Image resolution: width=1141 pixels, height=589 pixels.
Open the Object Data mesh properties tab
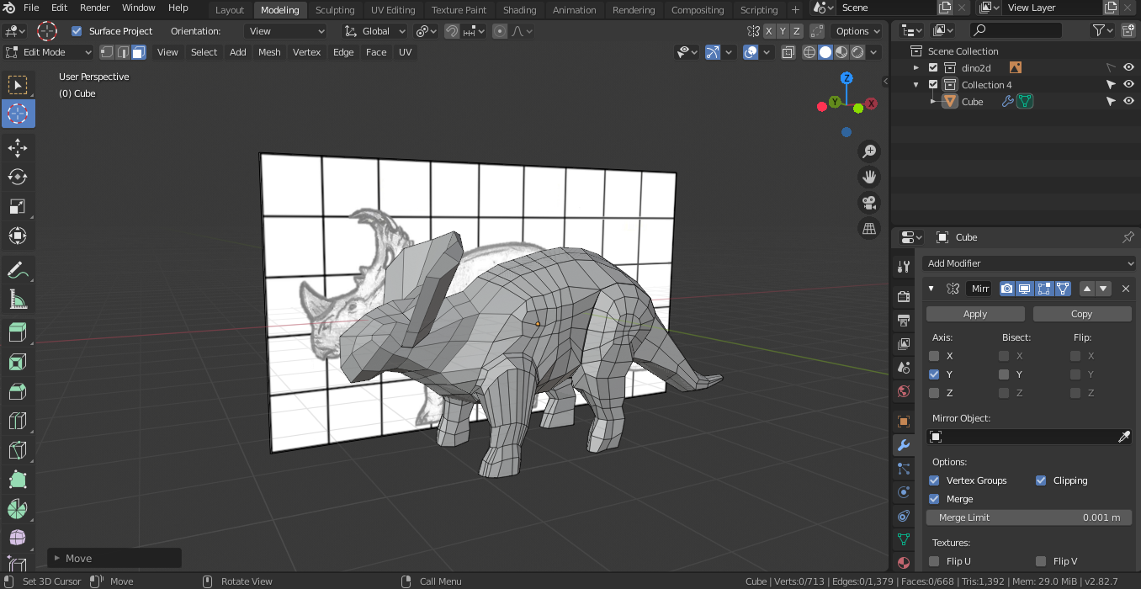pos(904,539)
